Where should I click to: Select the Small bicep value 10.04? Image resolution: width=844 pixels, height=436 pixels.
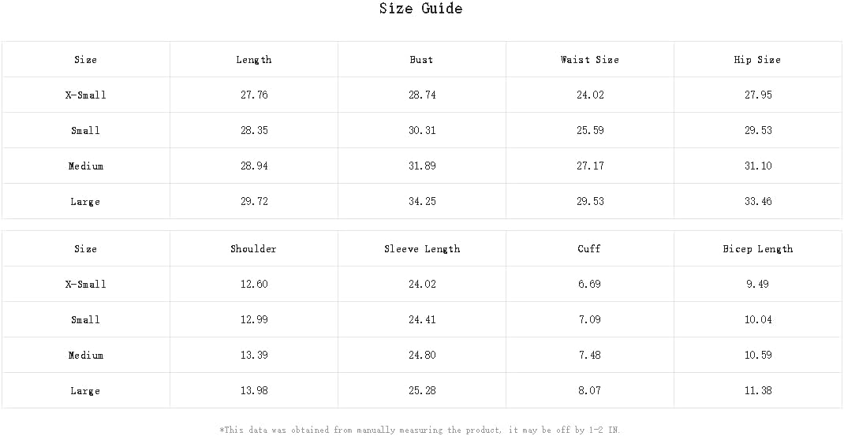coord(758,320)
